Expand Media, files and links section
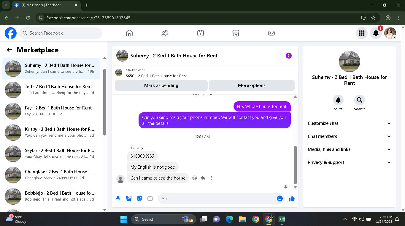Screen dimensions: 405x226 pos(350,149)
